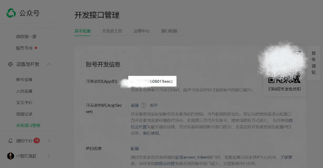The width and height of the screenshot is (323, 168).
Task: Click the 账号开发信息 section heading
Action: [103, 65]
